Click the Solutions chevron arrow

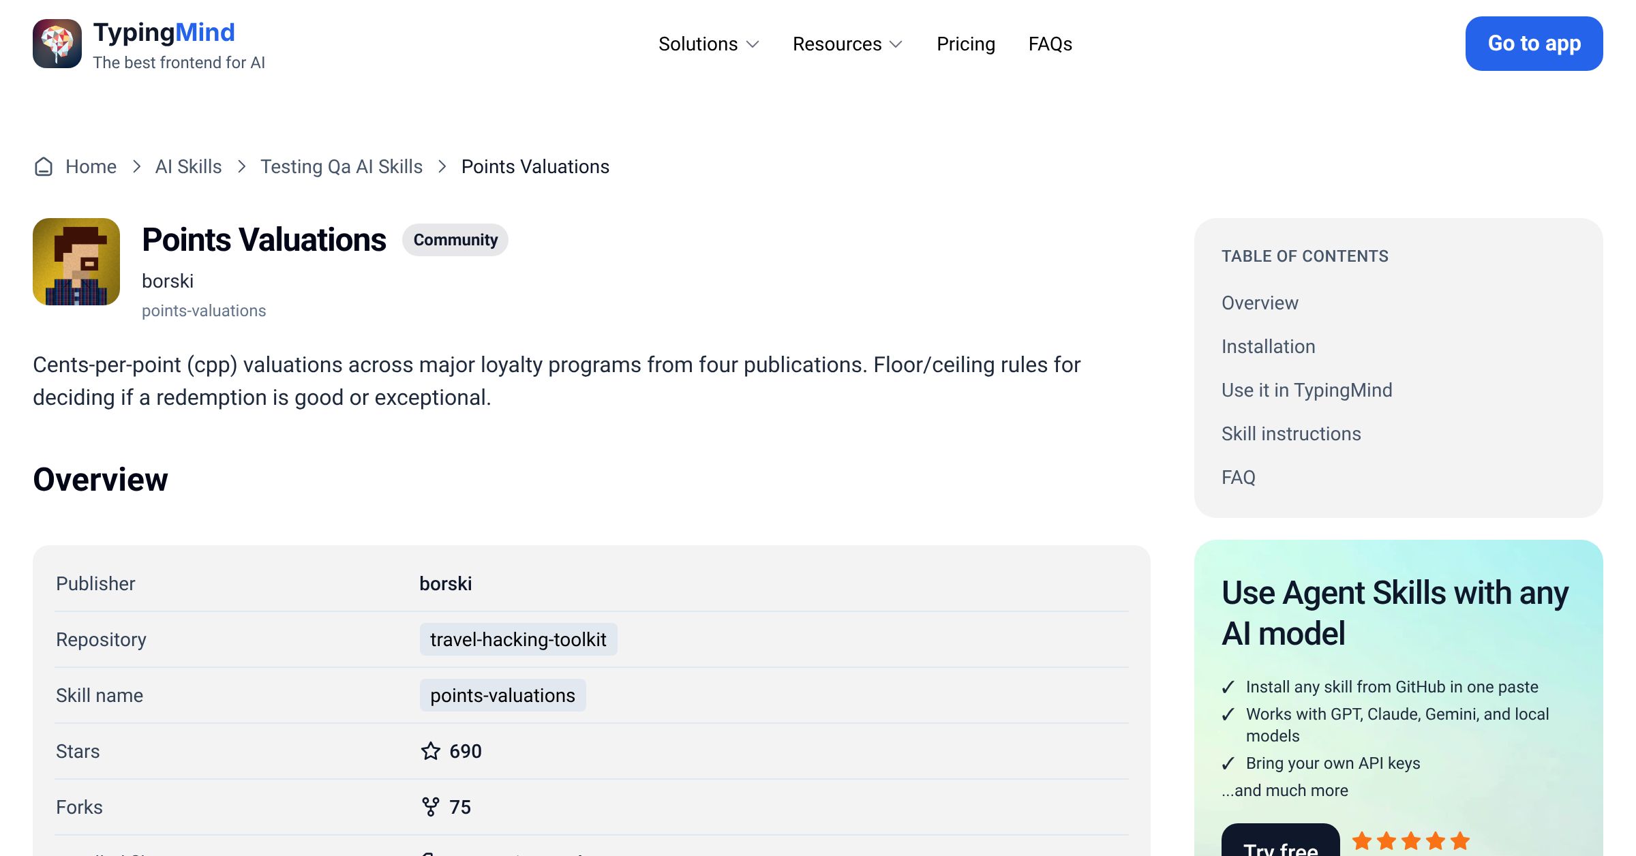[x=753, y=44]
